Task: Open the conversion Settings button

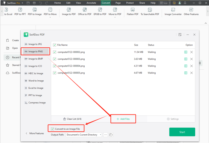Action: coord(173,119)
